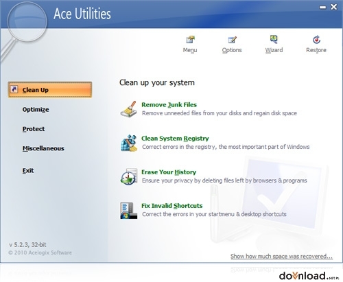Click the Clean System Registry icon
Viewport: 343px width, 282px height.
coord(129,143)
